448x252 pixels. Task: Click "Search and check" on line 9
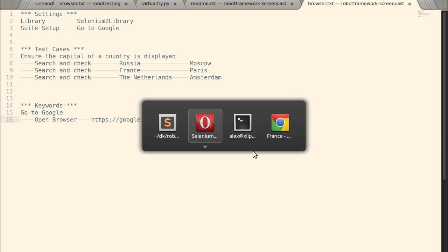tap(63, 70)
